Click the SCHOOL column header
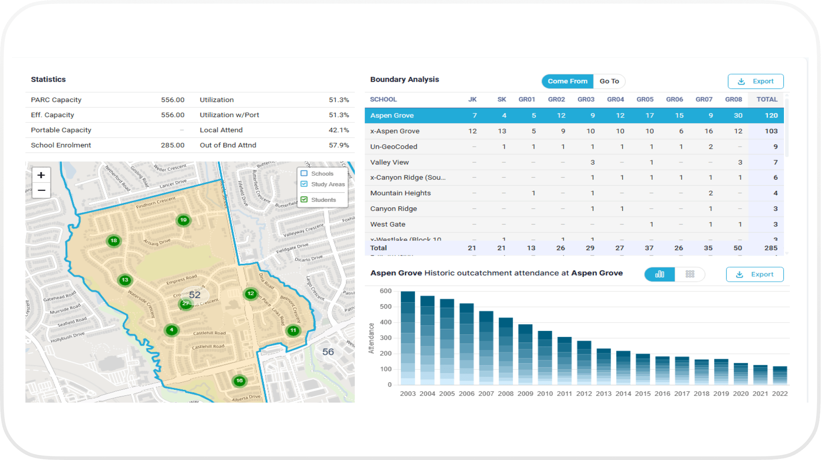 [x=383, y=99]
